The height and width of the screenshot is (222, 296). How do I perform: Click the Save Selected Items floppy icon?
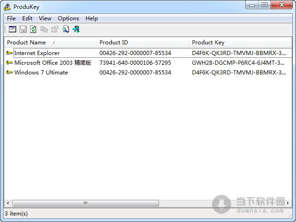click(23, 29)
